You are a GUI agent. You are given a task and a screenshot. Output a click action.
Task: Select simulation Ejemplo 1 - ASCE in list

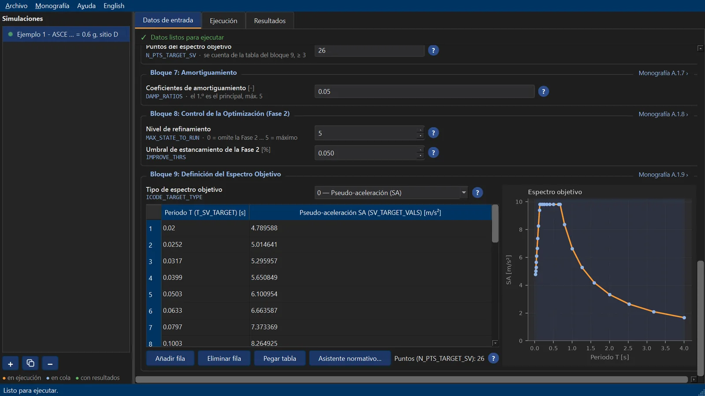tap(67, 34)
